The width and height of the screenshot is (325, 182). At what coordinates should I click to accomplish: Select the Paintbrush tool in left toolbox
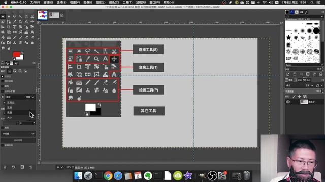20,38
